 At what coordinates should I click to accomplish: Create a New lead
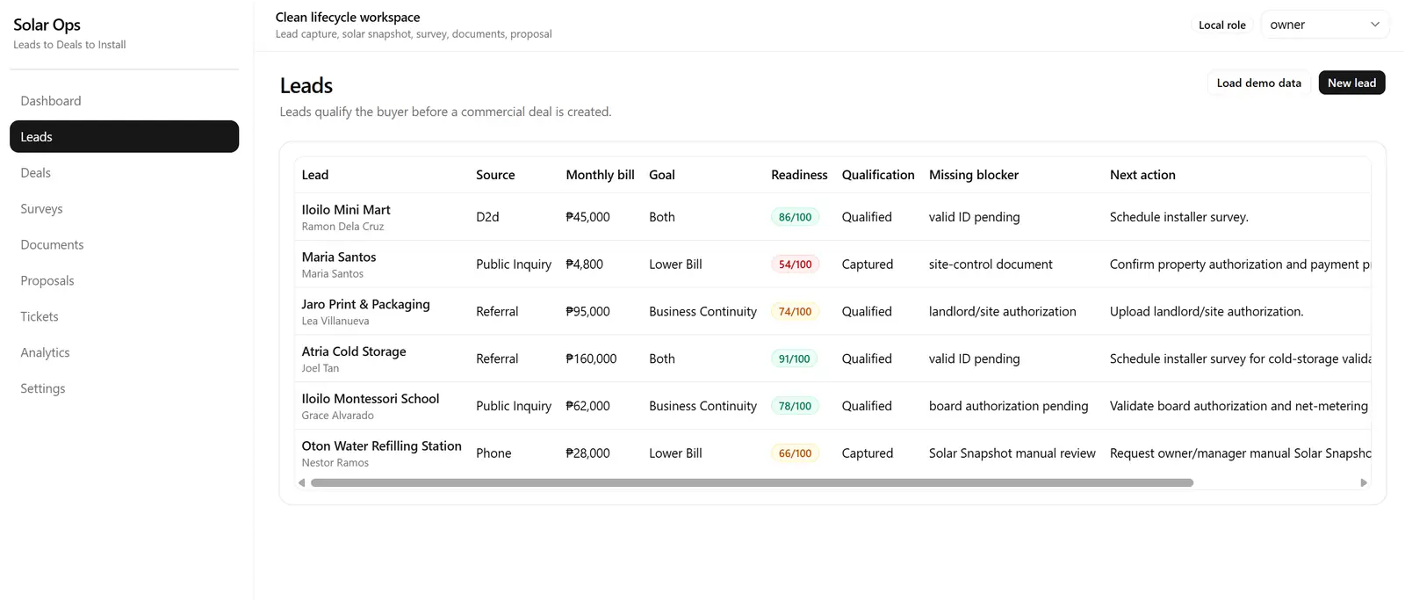[1351, 83]
